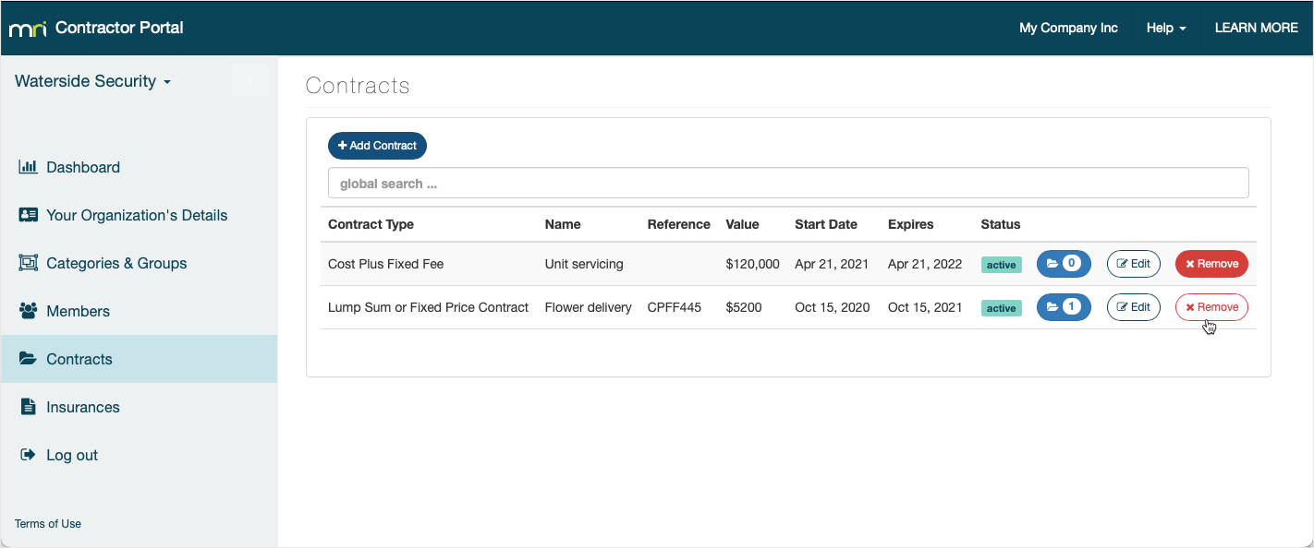Screen dimensions: 1314x548
Task: Click the Log out arrow icon
Action: pyautogui.click(x=28, y=455)
